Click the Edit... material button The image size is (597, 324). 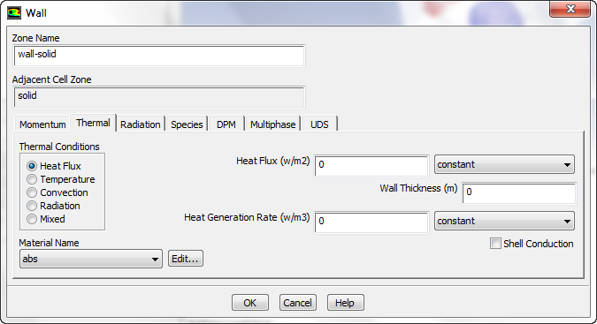[x=186, y=259]
